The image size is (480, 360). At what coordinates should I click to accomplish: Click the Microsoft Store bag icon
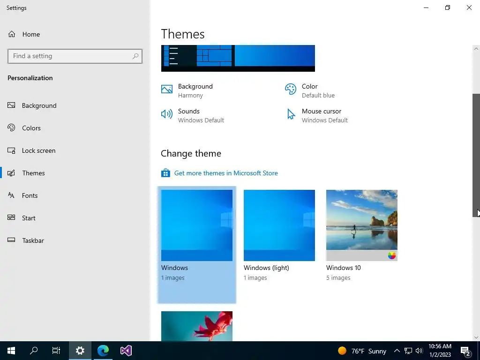pos(165,173)
